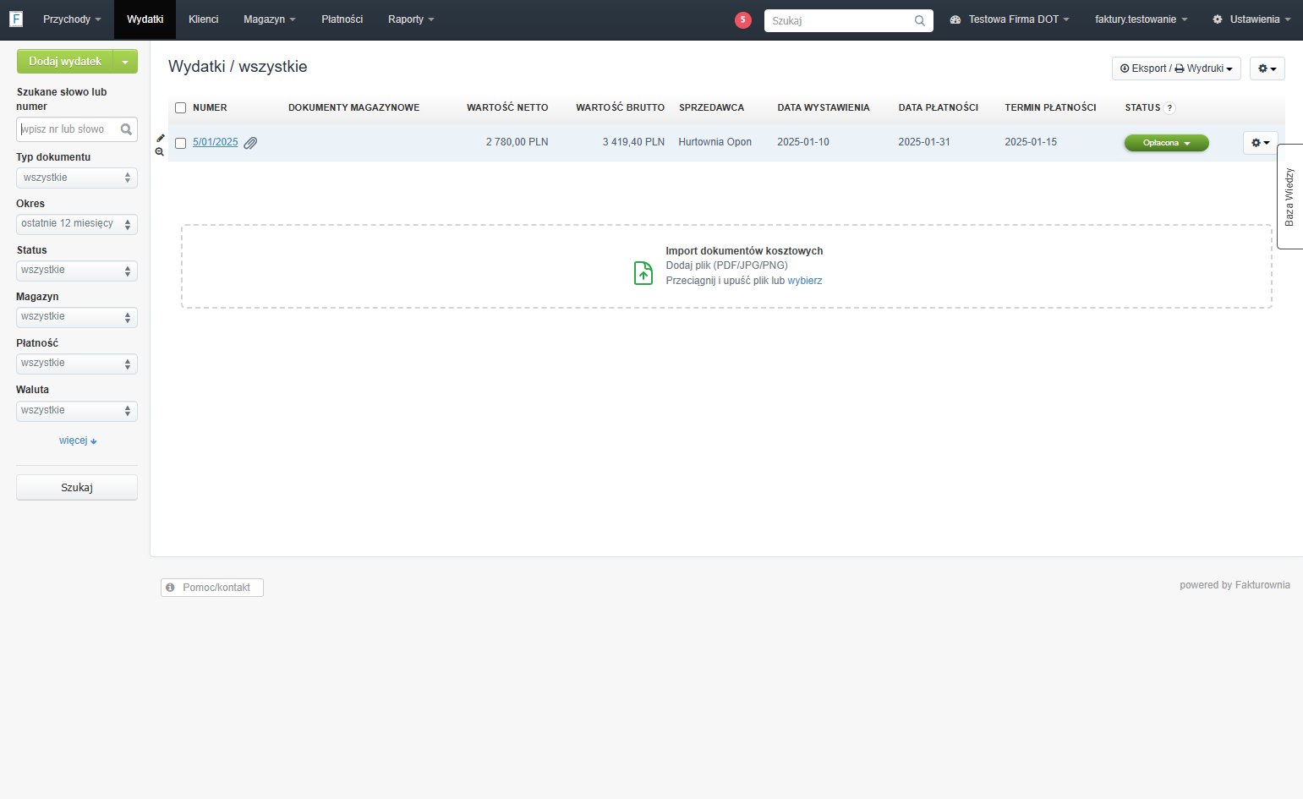Open the Płatności page
Screen dimensions: 1303x799
(342, 19)
